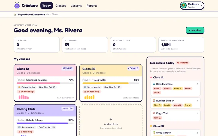
Task: Open the 10 need help alert
Action: click(x=26, y=92)
